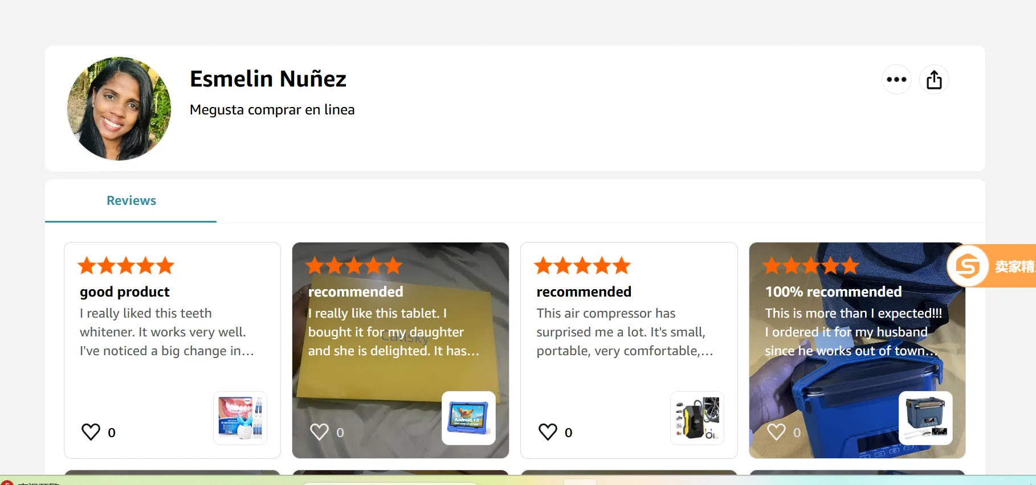Open the kids tablet product thumbnail
The height and width of the screenshot is (485, 1036).
468,418
